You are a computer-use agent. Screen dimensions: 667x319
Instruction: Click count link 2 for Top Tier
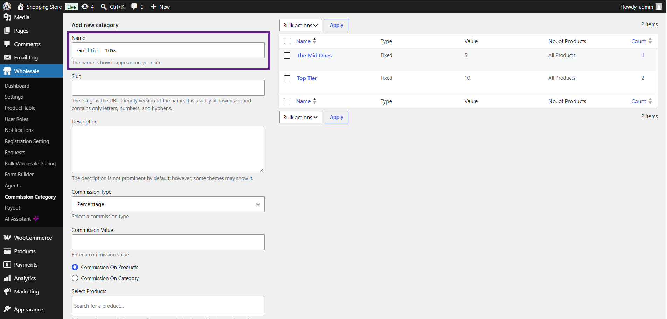(x=643, y=78)
